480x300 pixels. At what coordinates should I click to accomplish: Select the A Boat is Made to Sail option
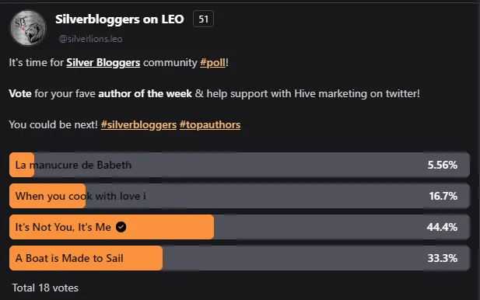[240, 258]
